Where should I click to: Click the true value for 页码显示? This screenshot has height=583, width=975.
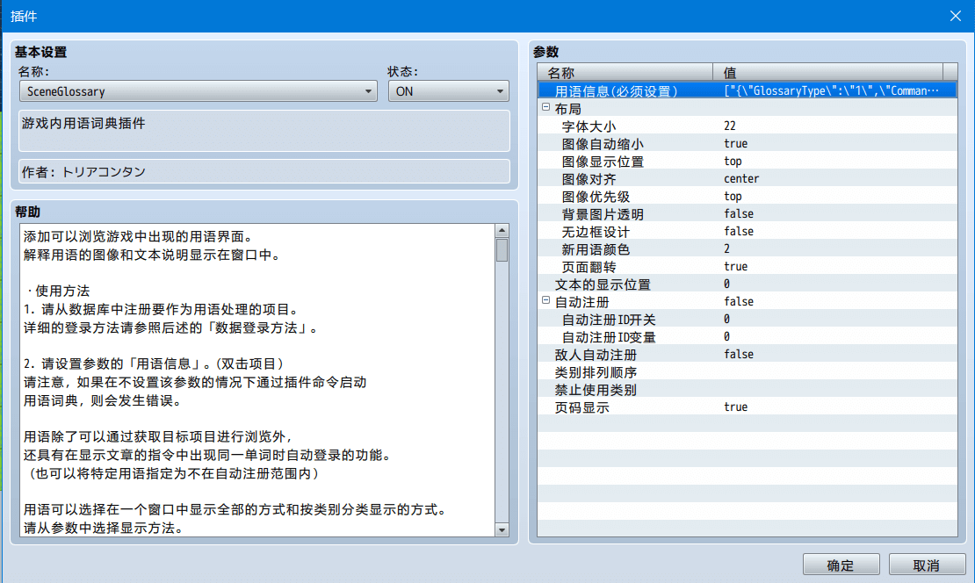pyautogui.click(x=735, y=407)
